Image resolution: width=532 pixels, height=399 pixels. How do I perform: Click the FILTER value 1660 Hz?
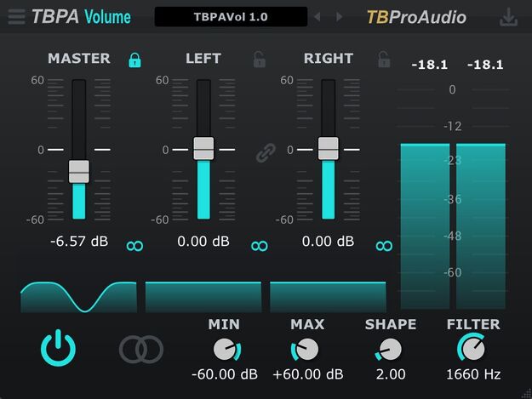(473, 374)
